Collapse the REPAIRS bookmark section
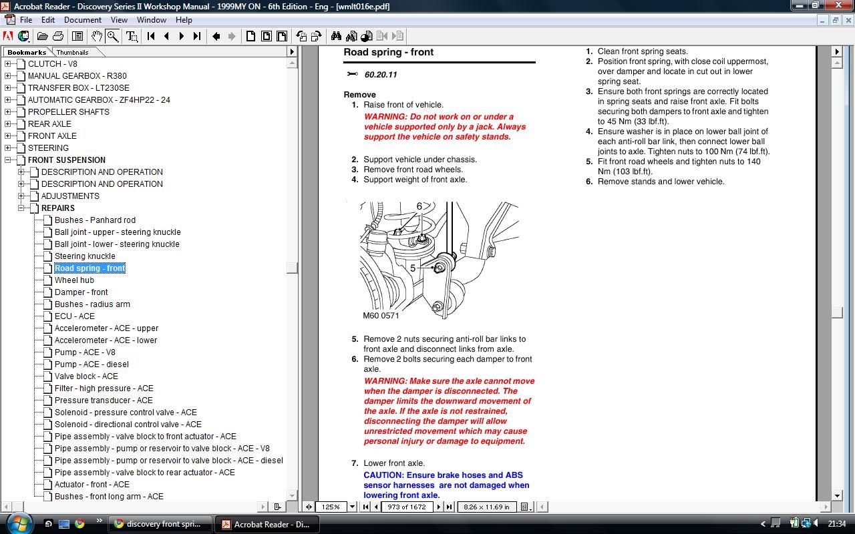 click(x=21, y=208)
